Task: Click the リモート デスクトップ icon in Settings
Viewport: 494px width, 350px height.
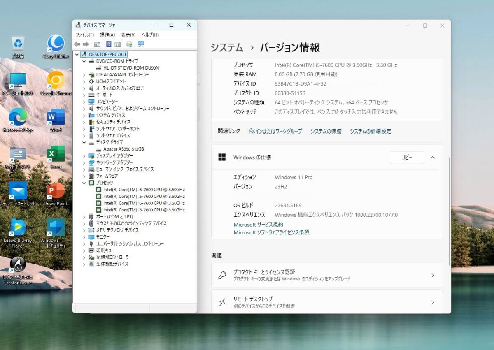Action: 222,302
